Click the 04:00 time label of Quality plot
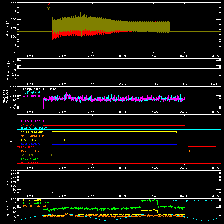This screenshot has height=224, width=224. click(x=184, y=196)
